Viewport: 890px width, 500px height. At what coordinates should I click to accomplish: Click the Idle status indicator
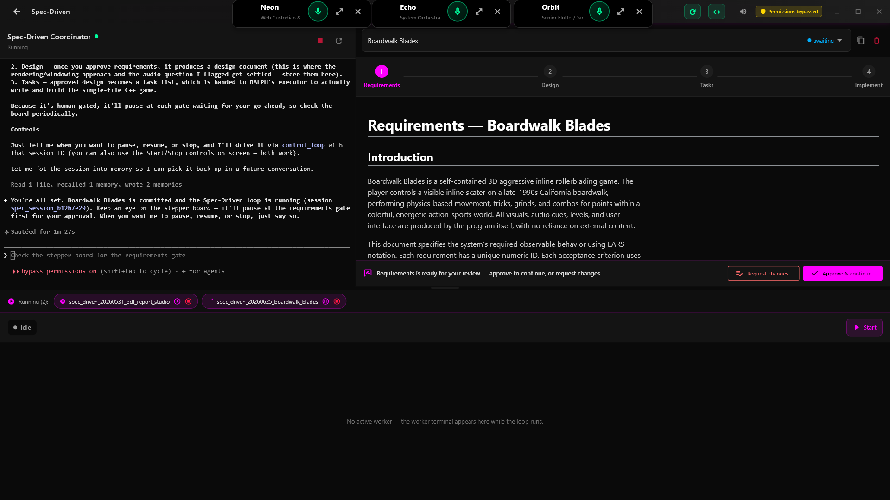22,328
